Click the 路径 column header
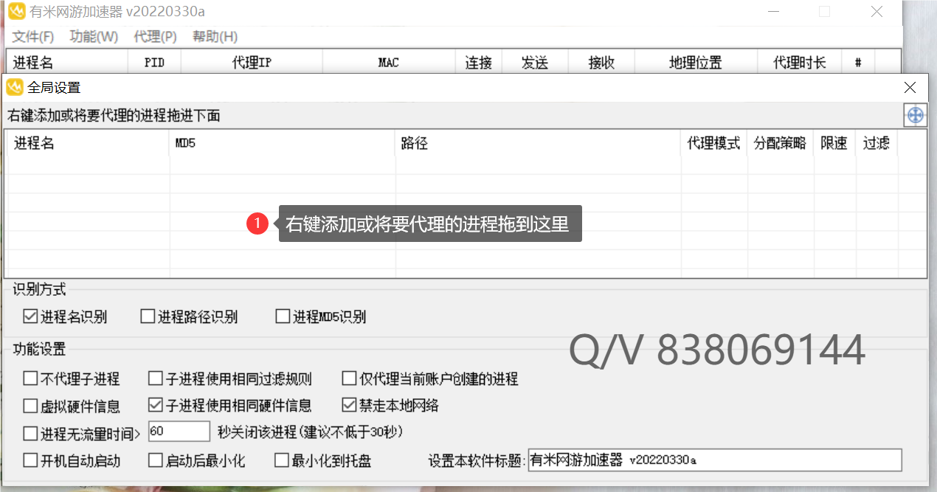Image resolution: width=937 pixels, height=492 pixels. click(538, 143)
